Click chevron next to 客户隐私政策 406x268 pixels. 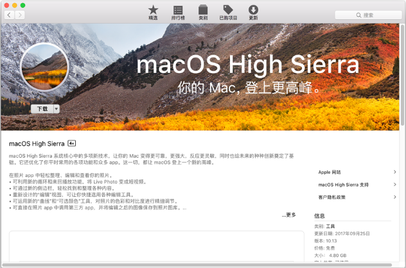point(395,197)
